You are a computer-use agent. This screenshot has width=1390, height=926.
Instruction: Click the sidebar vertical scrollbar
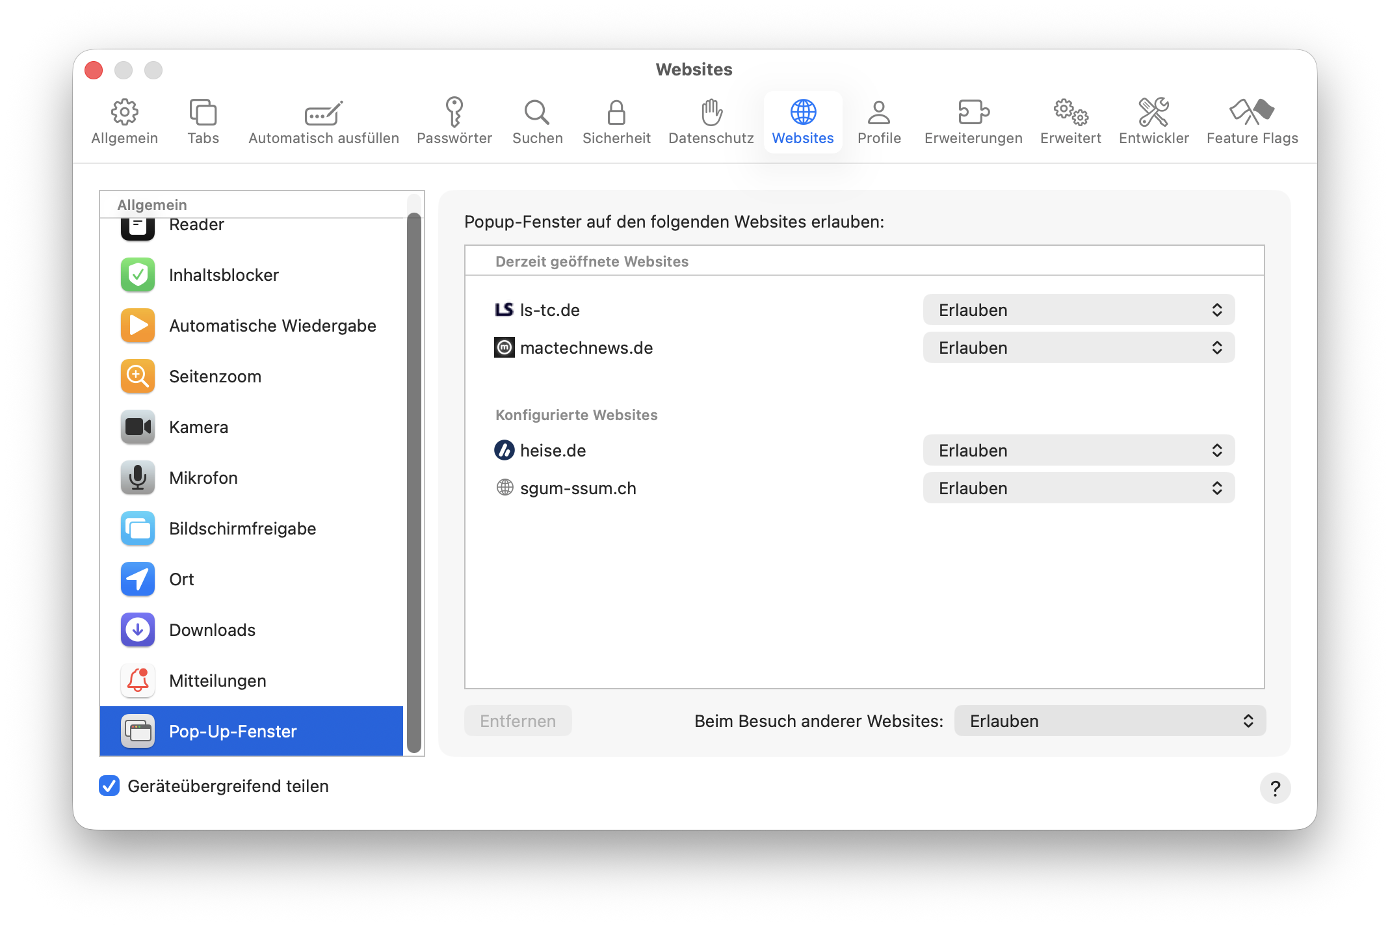coord(414,481)
